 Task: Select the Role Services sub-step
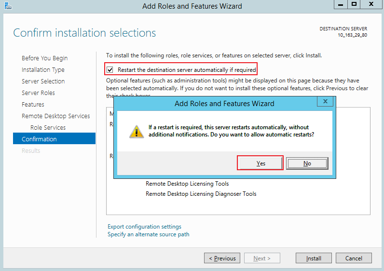point(48,128)
